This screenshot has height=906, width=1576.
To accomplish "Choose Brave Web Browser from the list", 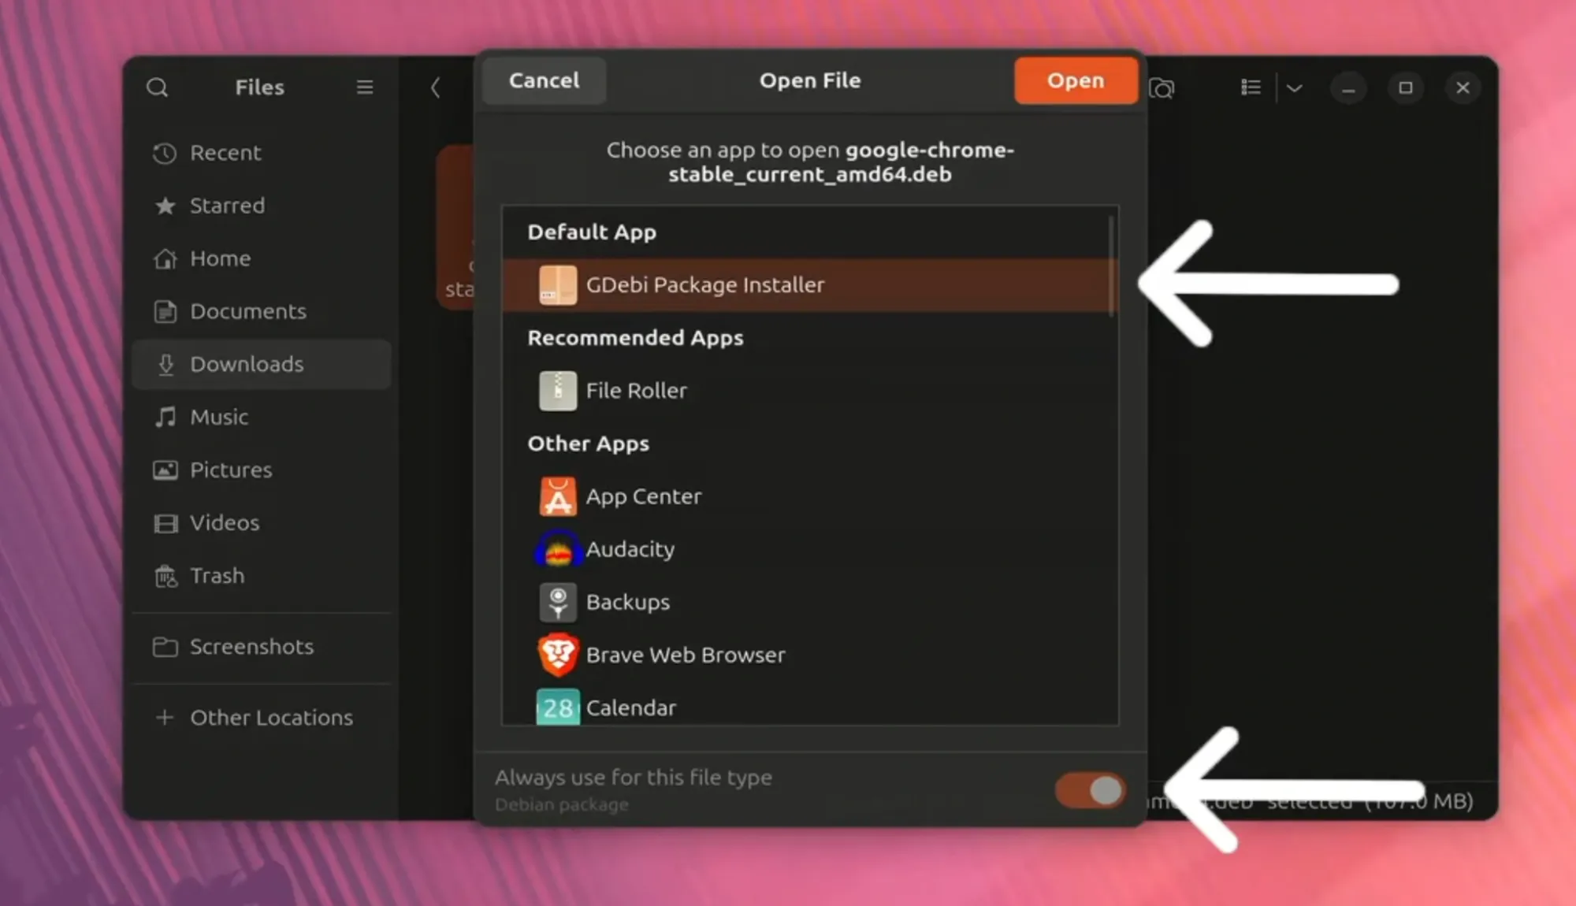I will [685, 655].
